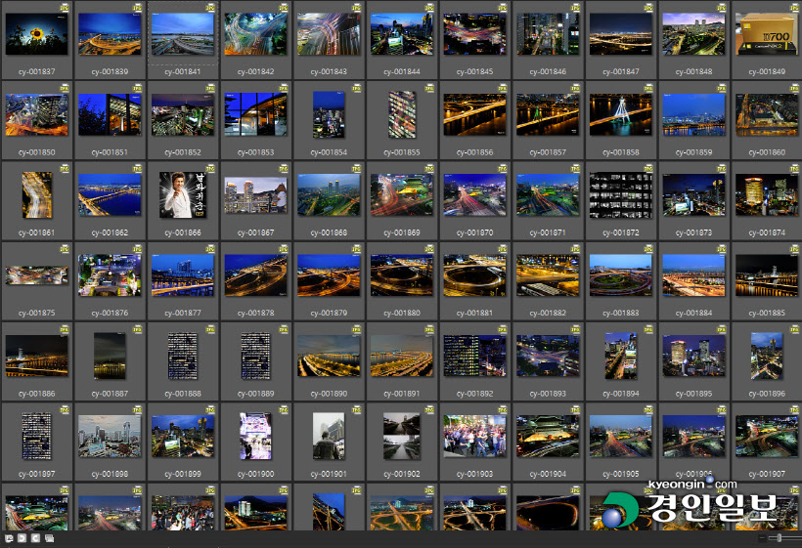
Task: Select the building windows thumbnail cy-001872
Action: point(619,194)
